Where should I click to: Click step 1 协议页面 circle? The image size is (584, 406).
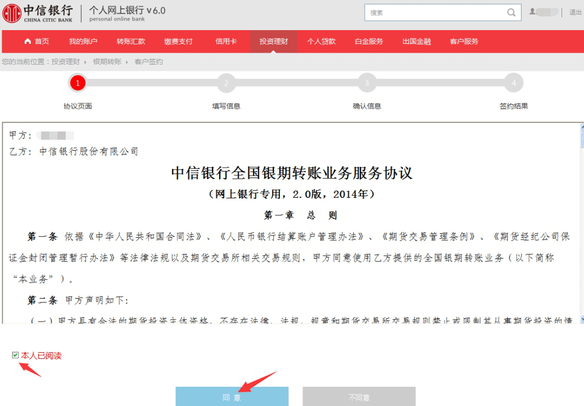[x=77, y=83]
